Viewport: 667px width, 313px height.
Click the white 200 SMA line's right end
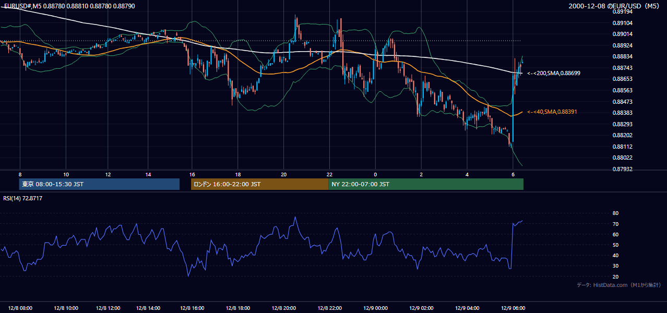click(521, 74)
